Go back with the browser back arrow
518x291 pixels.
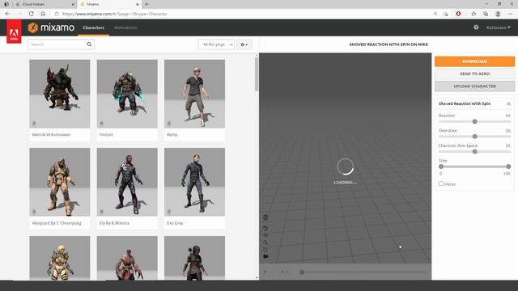tap(7, 14)
